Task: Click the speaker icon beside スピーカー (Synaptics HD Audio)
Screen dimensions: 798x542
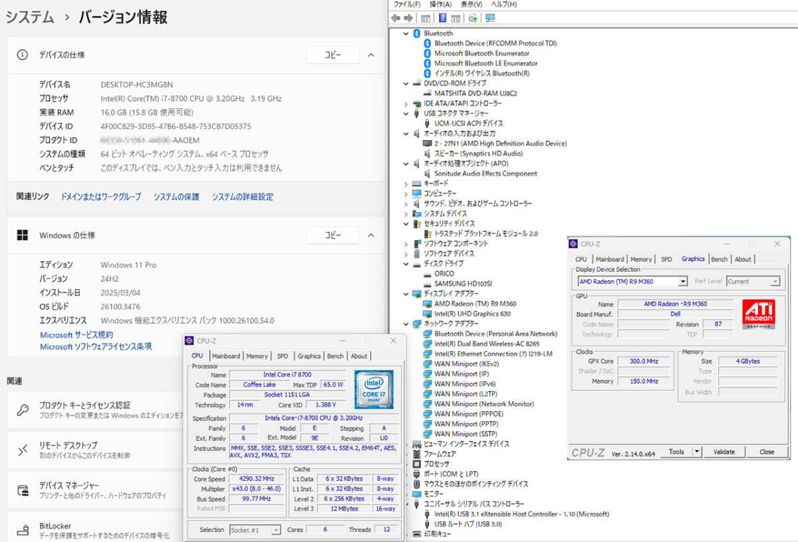Action: tap(428, 153)
